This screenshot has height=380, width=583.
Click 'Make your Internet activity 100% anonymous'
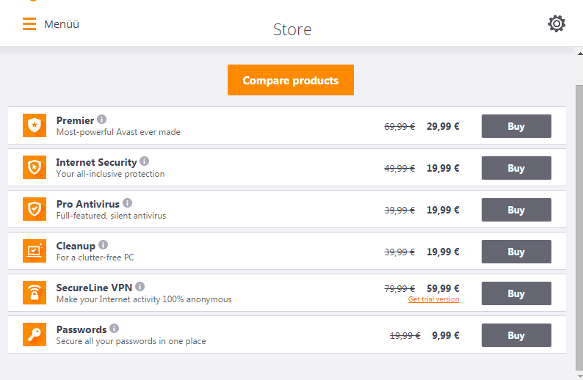(144, 299)
